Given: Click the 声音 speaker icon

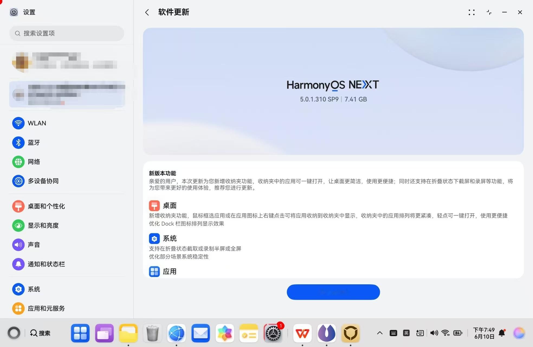Looking at the screenshot, I should point(18,245).
